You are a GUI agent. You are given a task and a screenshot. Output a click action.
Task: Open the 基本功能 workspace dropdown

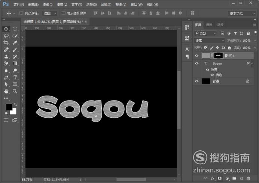coord(242,13)
